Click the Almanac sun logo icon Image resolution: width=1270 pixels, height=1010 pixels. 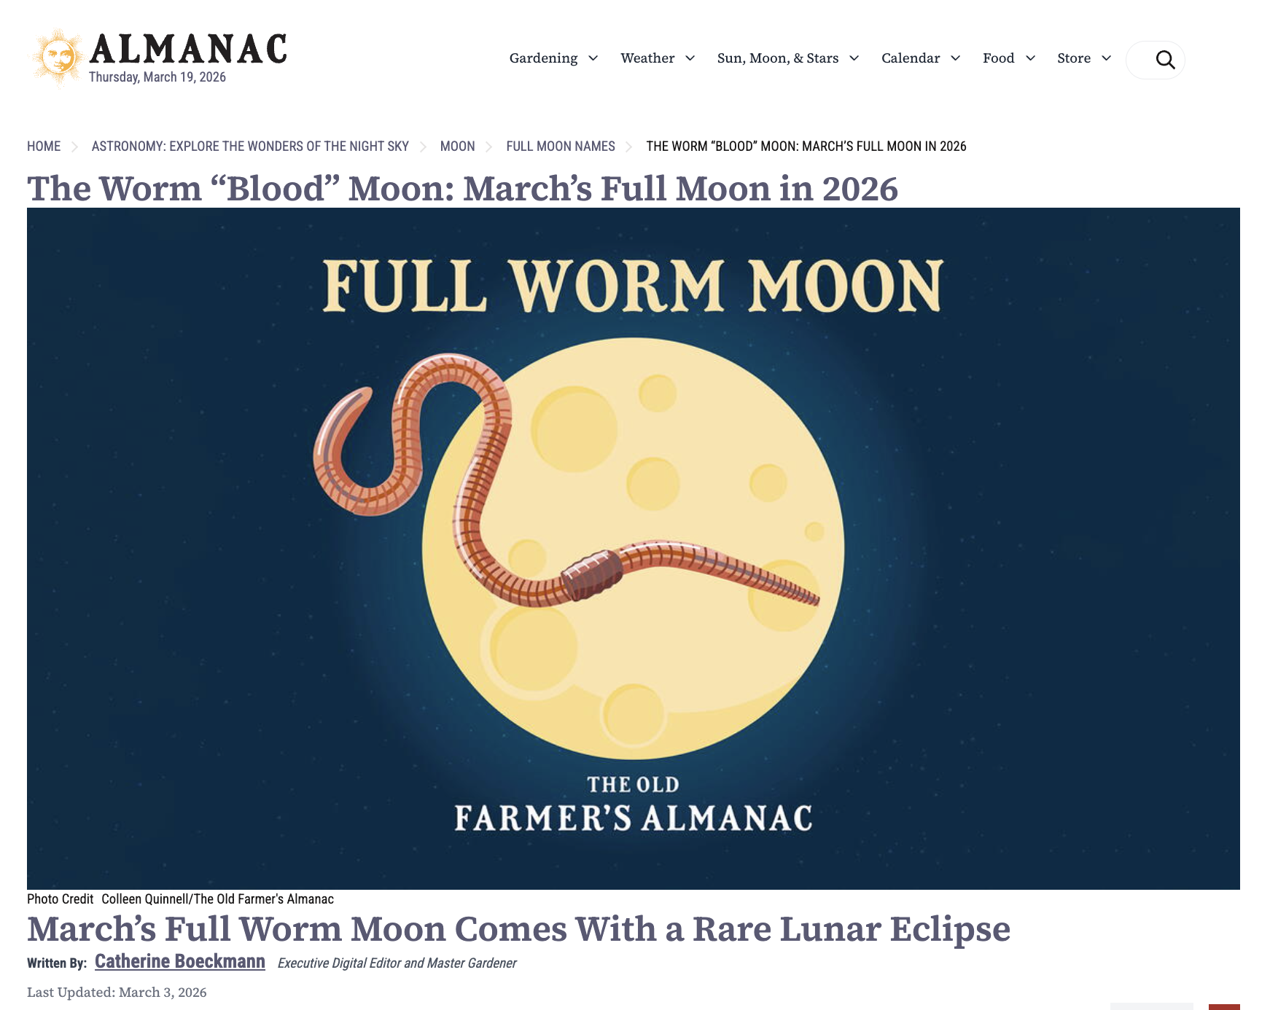tap(58, 58)
